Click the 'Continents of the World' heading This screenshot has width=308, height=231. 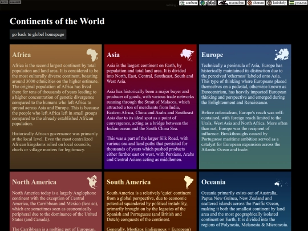point(57,21)
